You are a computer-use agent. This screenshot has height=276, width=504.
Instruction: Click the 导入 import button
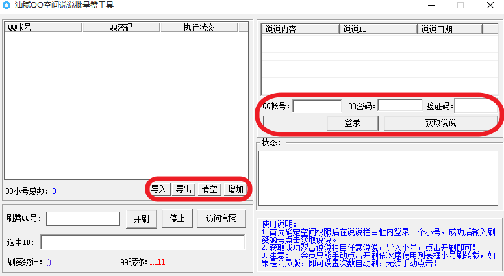tap(158, 189)
